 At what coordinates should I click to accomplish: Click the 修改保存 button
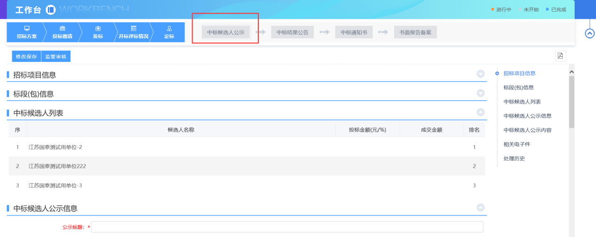[26, 57]
